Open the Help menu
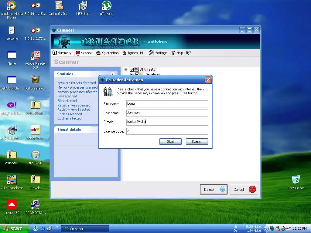The image size is (311, 233). (177, 53)
